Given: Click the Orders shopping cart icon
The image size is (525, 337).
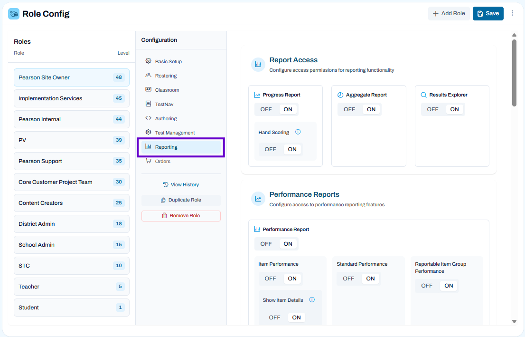Looking at the screenshot, I should pyautogui.click(x=148, y=161).
